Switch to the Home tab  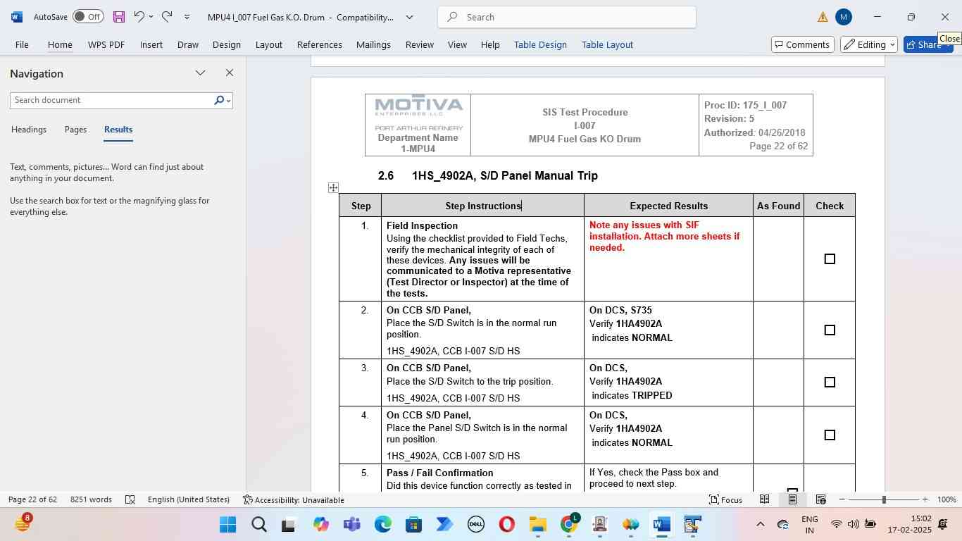pos(60,44)
